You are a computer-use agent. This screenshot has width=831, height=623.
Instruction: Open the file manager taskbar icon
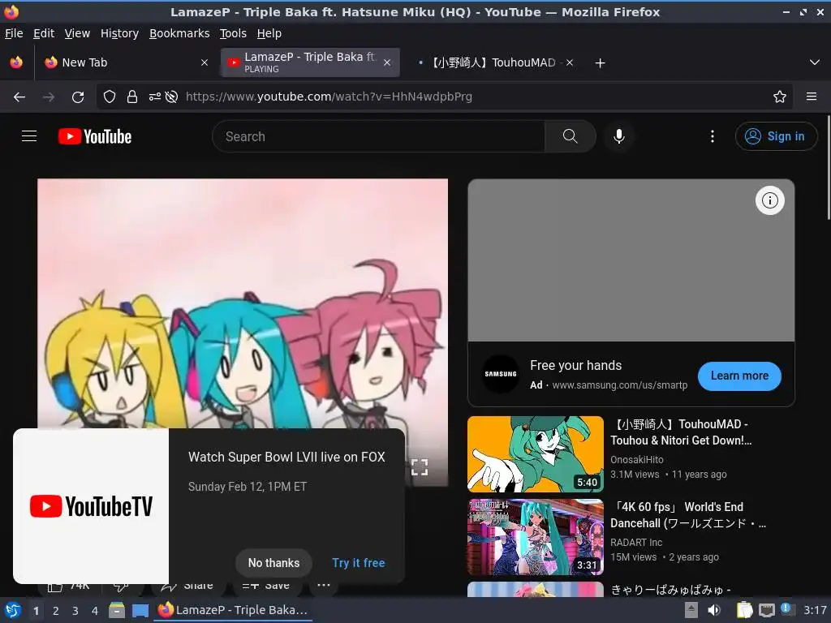click(x=117, y=610)
